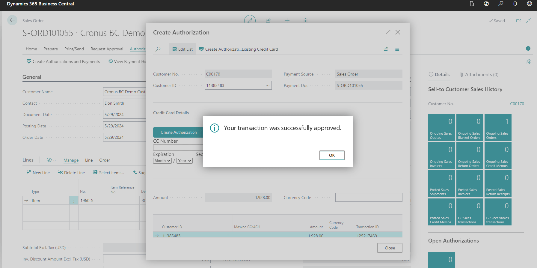This screenshot has height=268, width=537.
Task: Open the Ongoing Sales Invoices tile
Action: (441, 156)
